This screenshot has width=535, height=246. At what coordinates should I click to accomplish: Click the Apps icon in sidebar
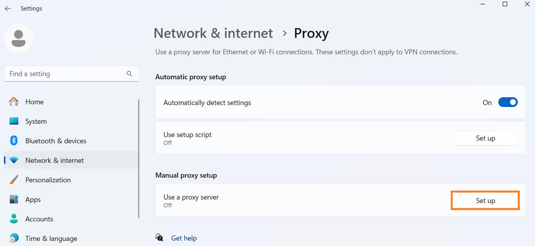[14, 200]
